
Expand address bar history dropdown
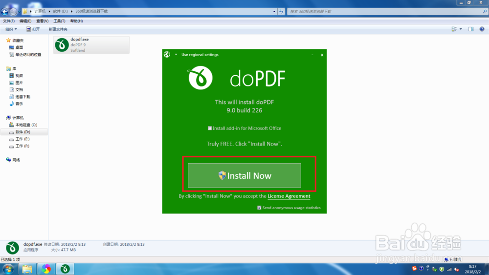click(274, 12)
